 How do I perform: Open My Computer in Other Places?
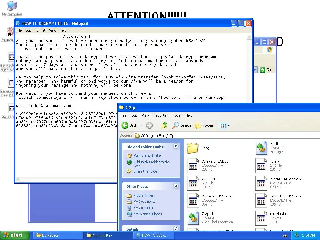point(143,208)
